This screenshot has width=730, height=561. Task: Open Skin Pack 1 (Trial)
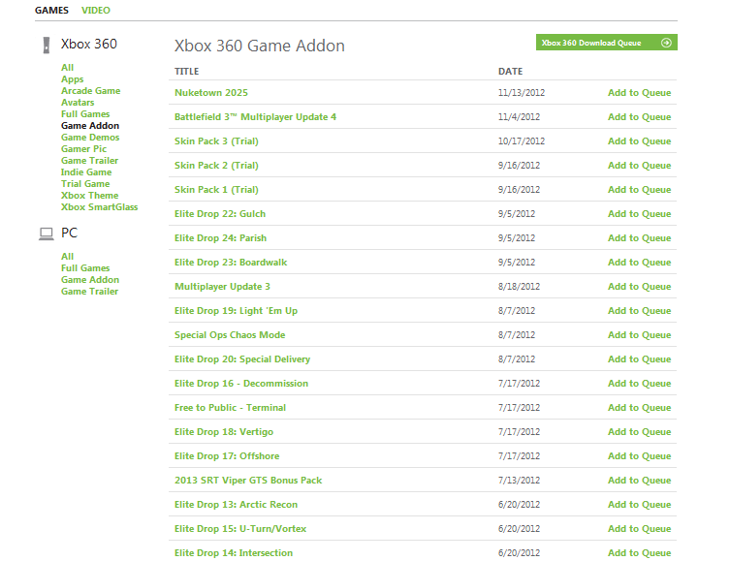coord(216,189)
